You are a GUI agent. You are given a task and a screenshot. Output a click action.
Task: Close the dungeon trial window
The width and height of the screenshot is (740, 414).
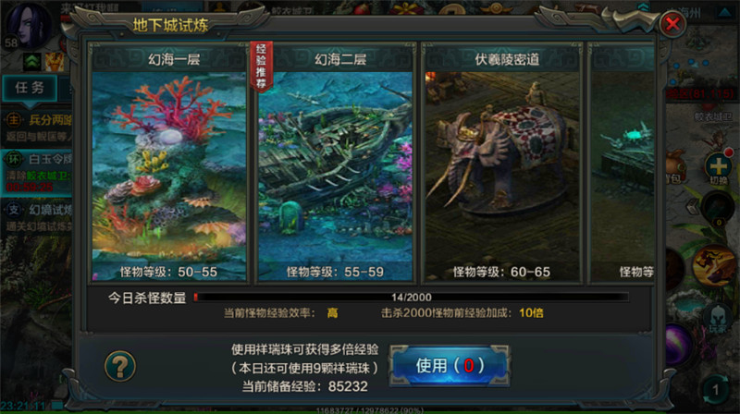672,24
